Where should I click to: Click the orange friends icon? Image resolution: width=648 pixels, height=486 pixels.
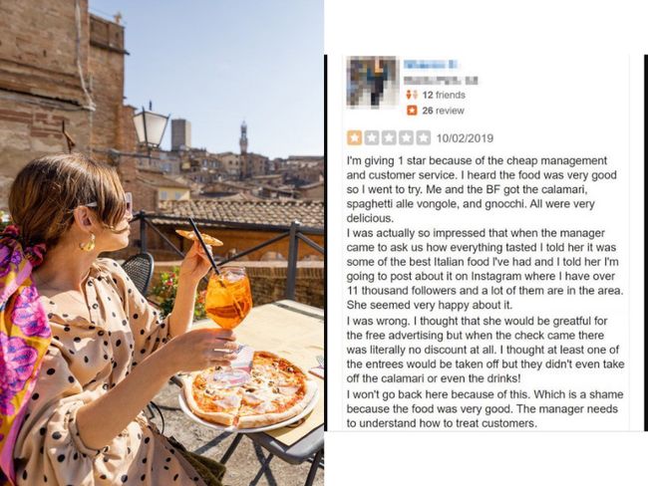412,95
